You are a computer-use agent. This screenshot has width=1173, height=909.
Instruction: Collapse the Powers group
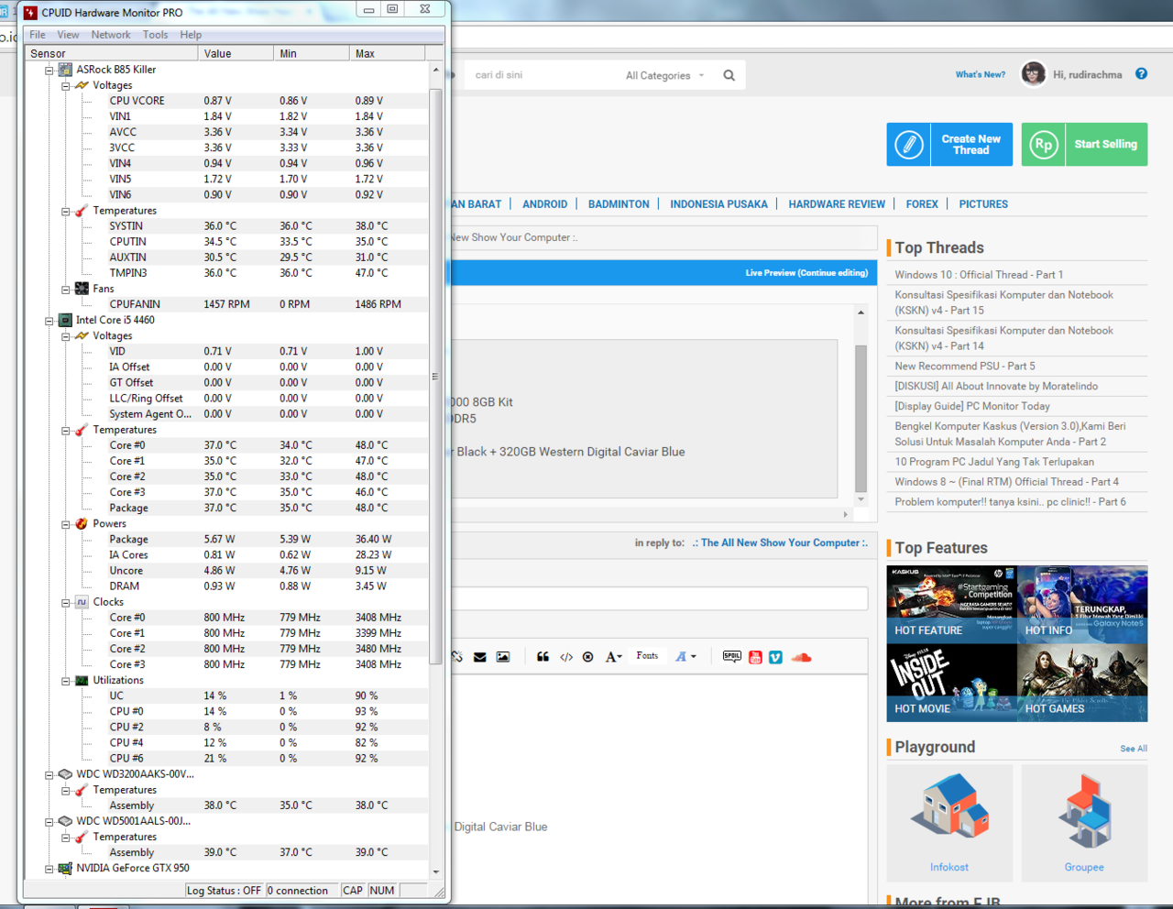point(66,524)
